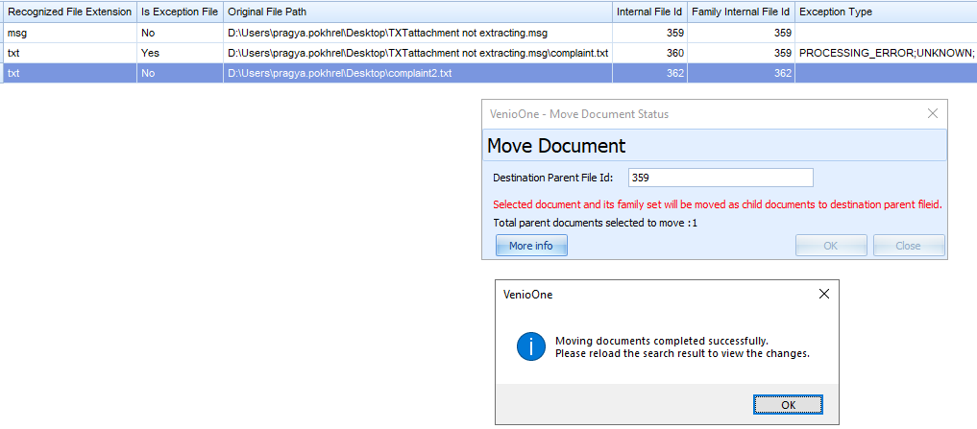Screen dimensions: 977x429
Task: Click 'Total parent documents selected to move' text
Action: pyautogui.click(x=595, y=223)
